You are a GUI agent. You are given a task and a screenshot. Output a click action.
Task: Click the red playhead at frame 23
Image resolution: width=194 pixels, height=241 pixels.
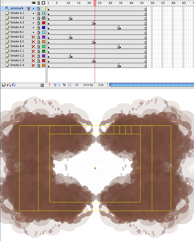[x=95, y=3]
